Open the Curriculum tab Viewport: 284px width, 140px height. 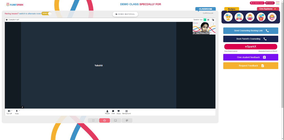(x=208, y=13)
